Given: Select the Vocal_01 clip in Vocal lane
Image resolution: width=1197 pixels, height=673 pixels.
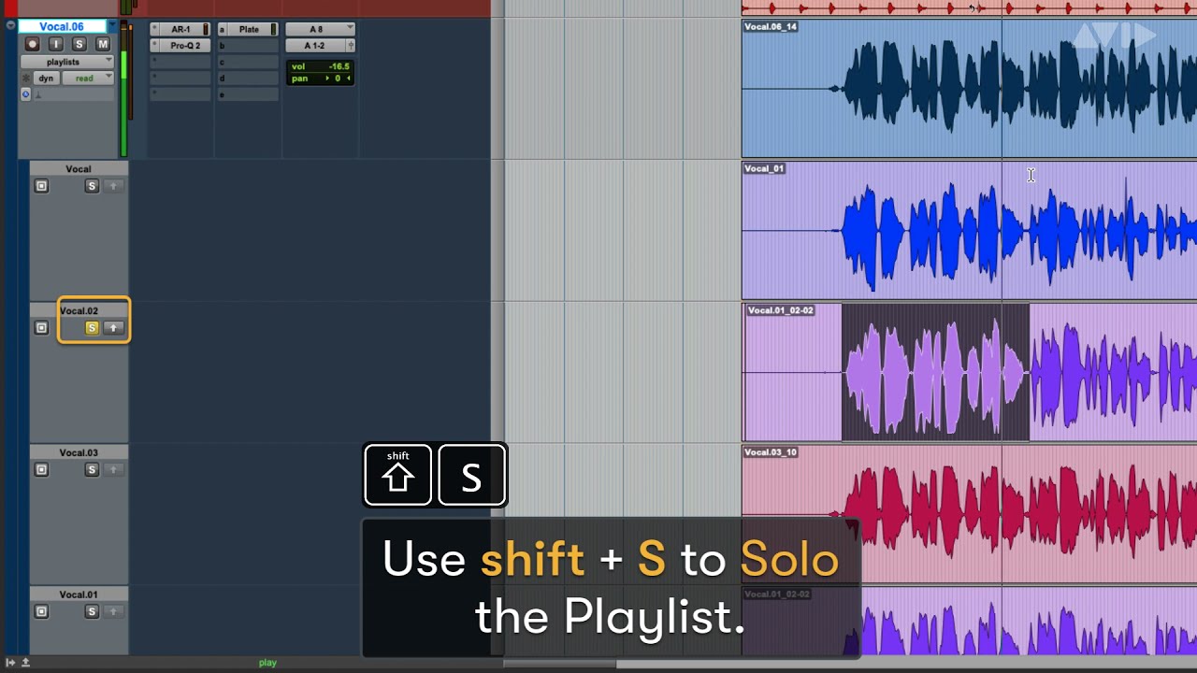Looking at the screenshot, I should [x=969, y=230].
